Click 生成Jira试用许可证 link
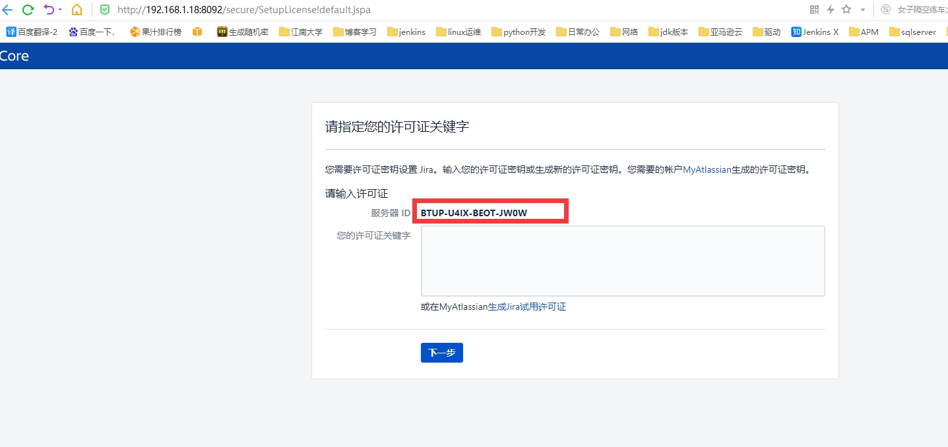This screenshot has height=447, width=948. coord(527,307)
